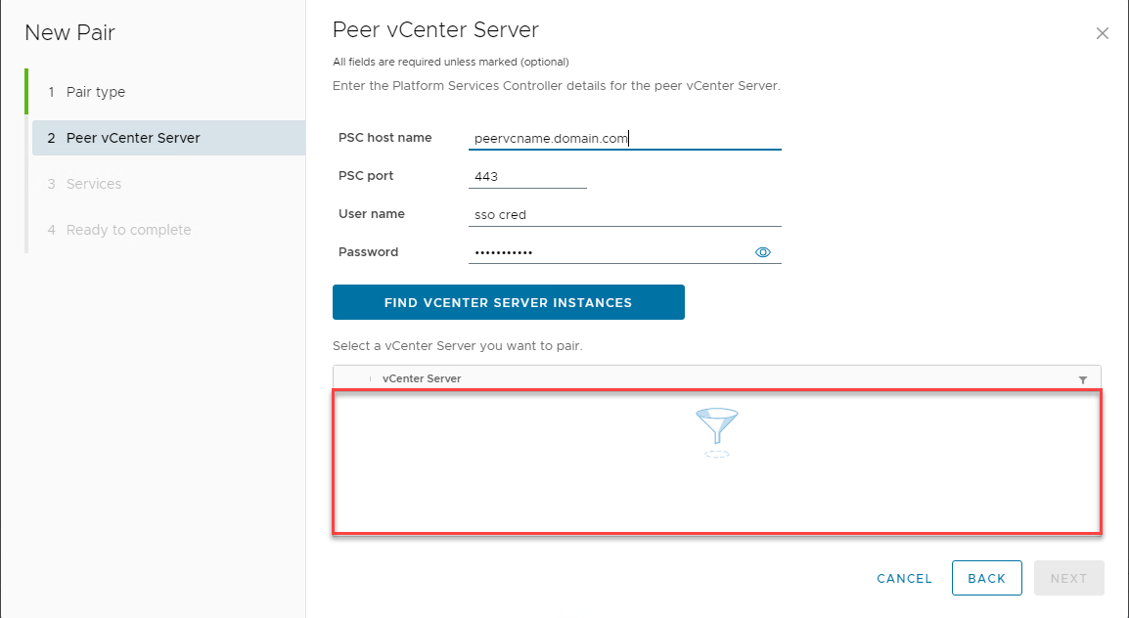Select step 2 Peer vCenter Server

coord(168,138)
